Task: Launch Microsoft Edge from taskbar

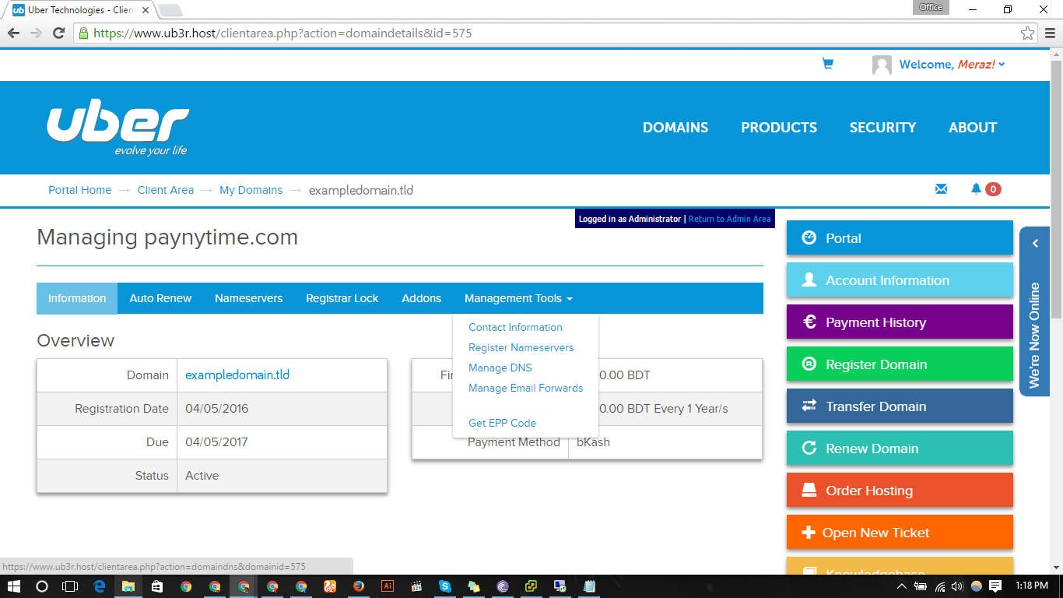Action: (x=100, y=586)
